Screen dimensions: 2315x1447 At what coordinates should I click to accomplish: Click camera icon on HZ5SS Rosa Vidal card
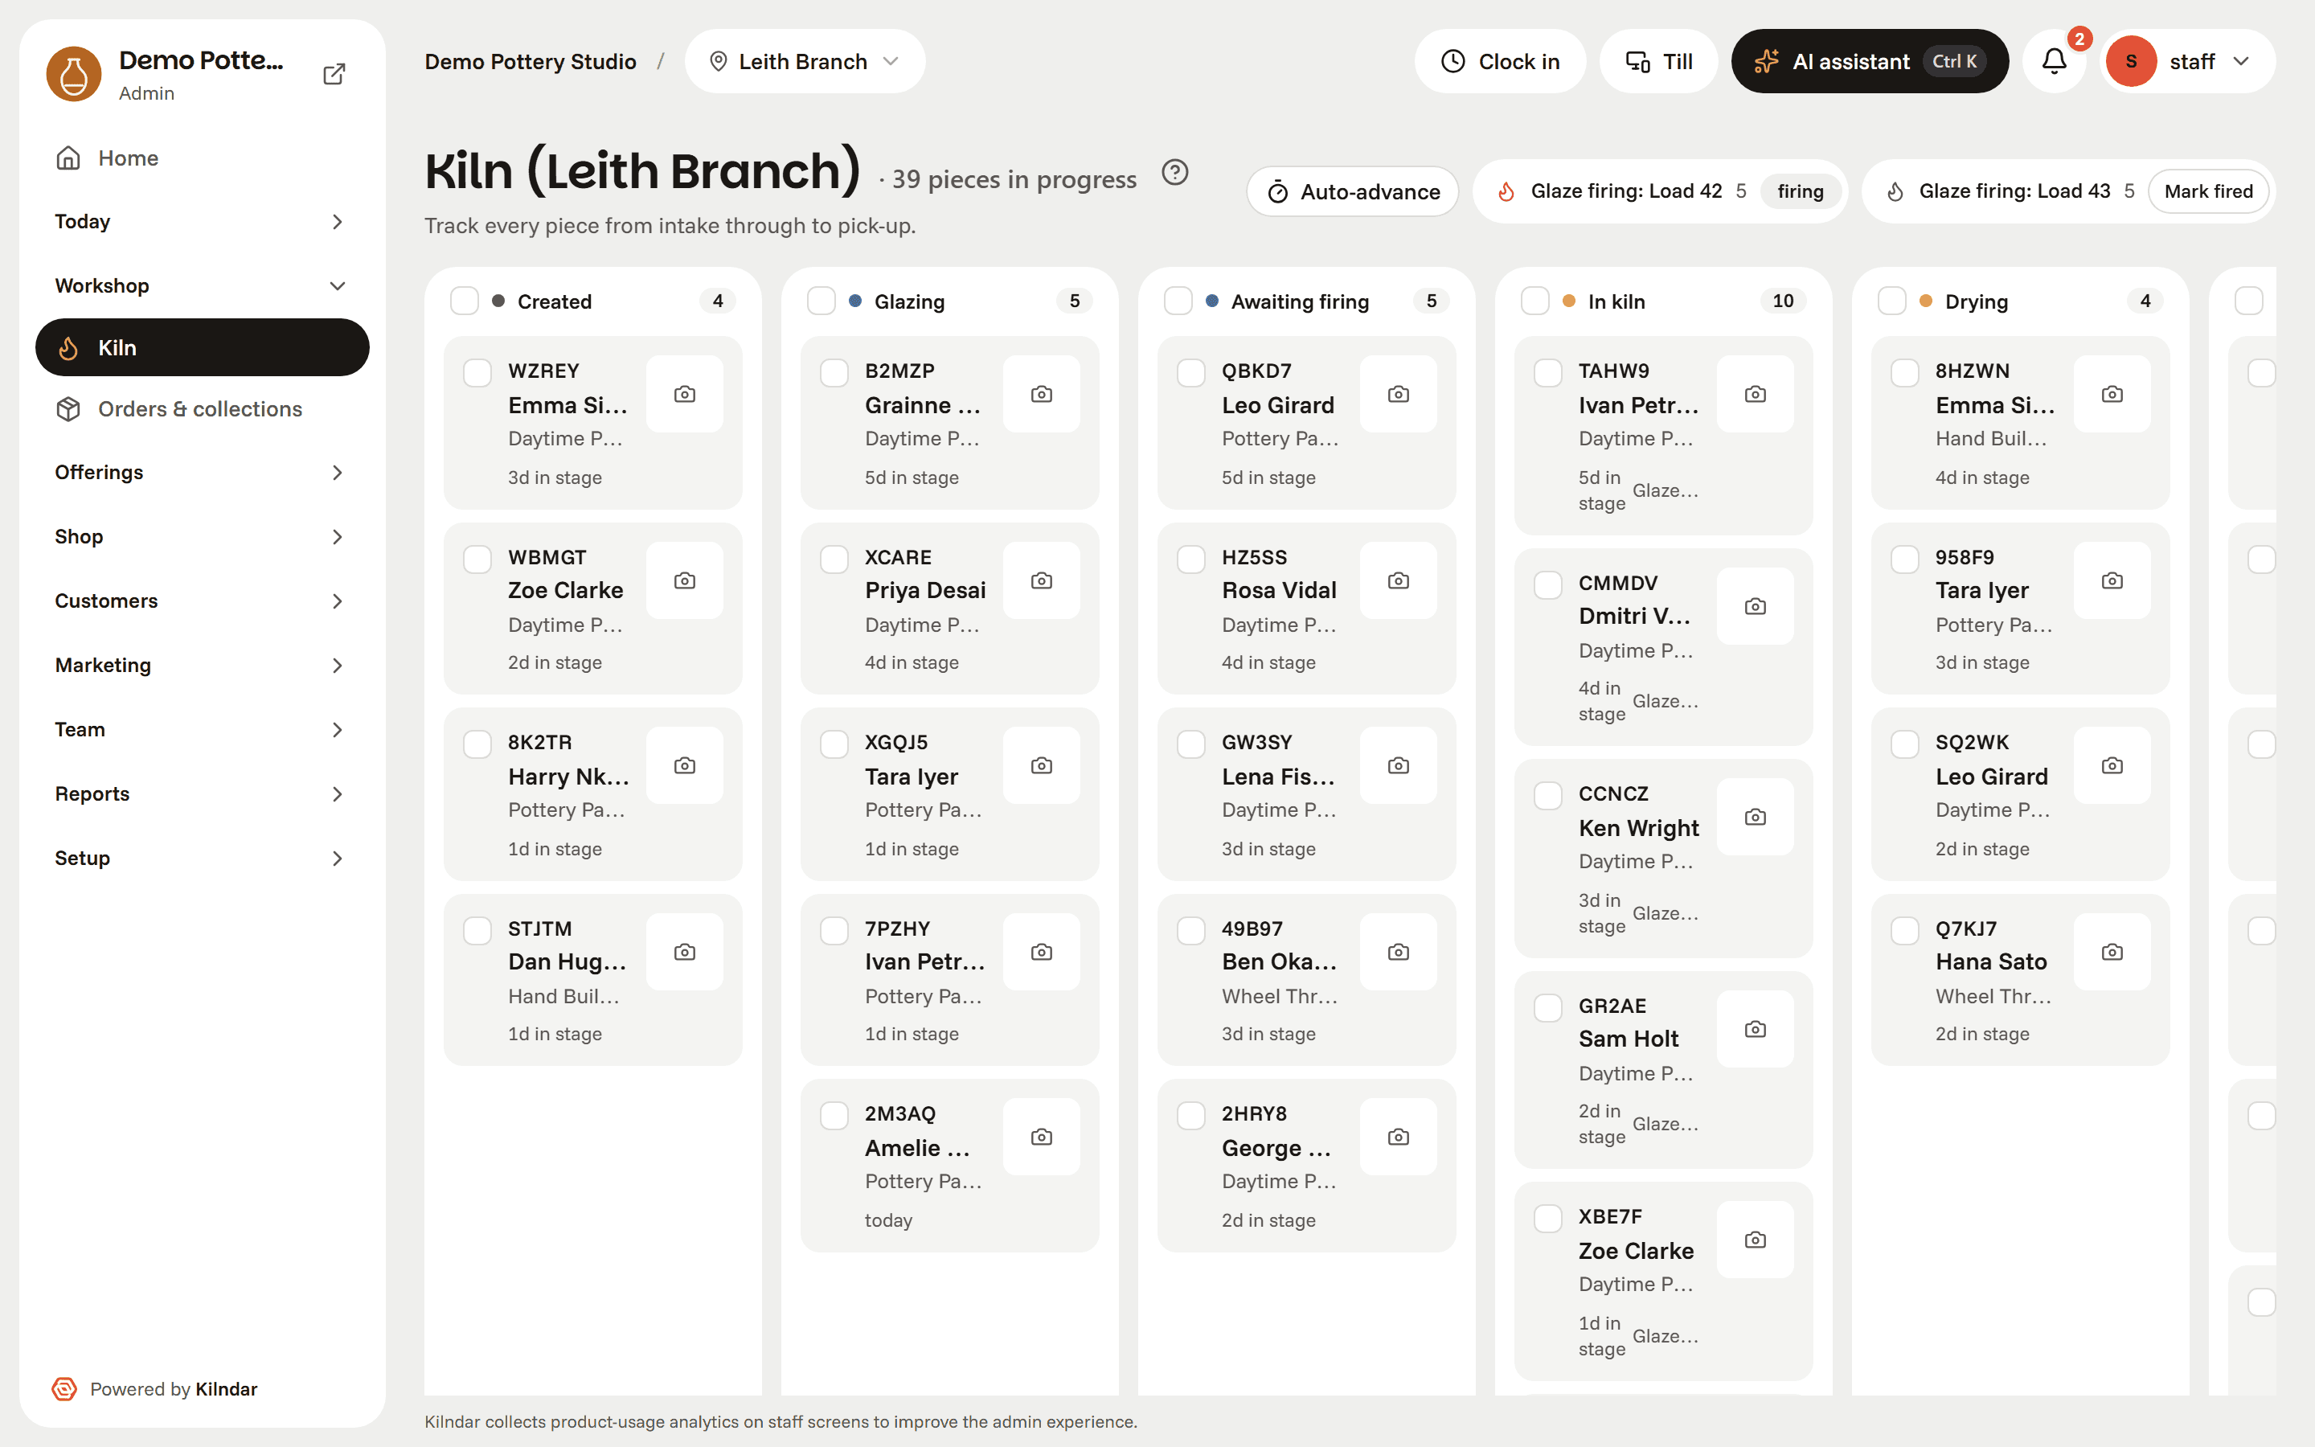[1399, 581]
